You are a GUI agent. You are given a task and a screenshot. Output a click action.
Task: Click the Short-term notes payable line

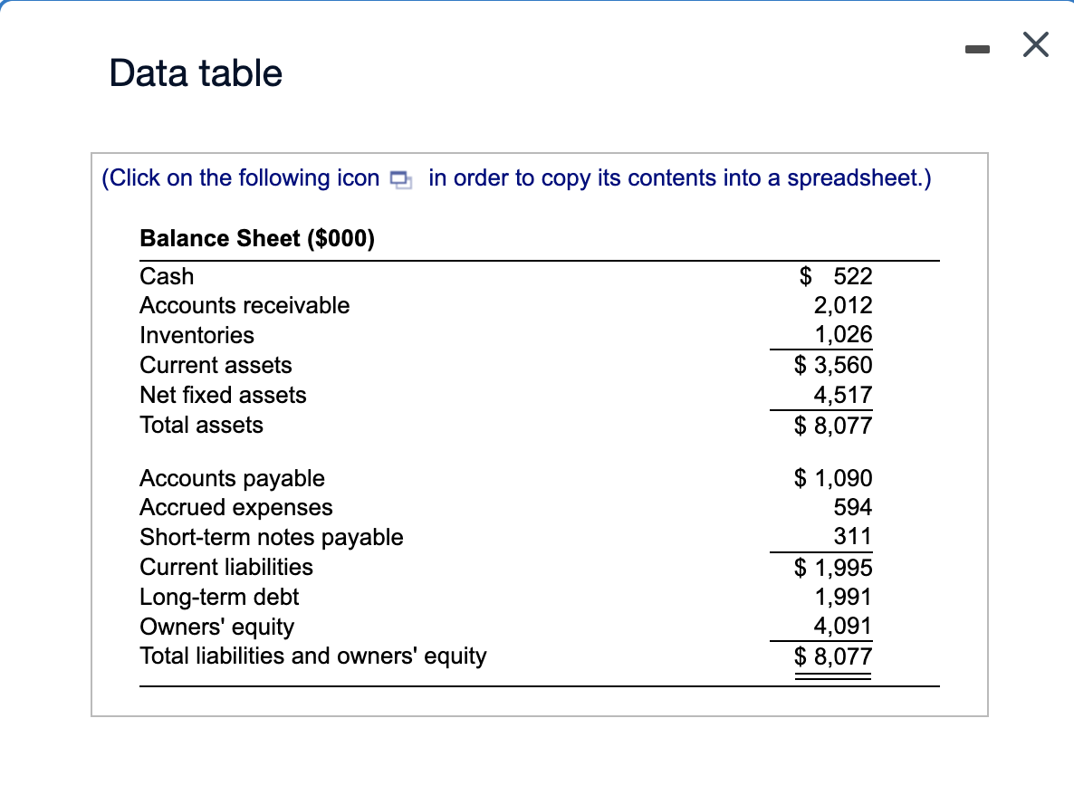pyautogui.click(x=271, y=537)
